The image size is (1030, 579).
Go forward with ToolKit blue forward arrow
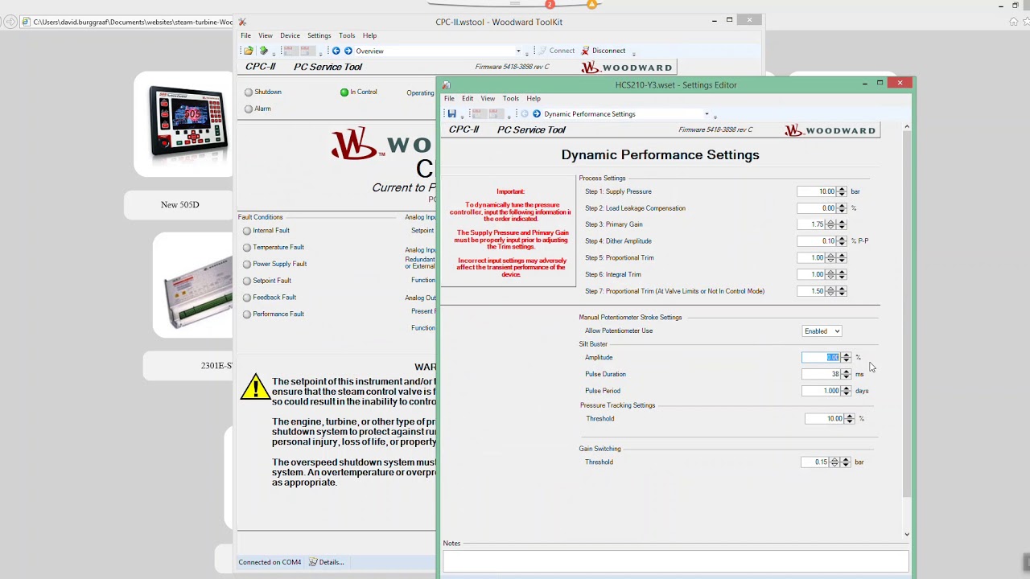click(348, 51)
